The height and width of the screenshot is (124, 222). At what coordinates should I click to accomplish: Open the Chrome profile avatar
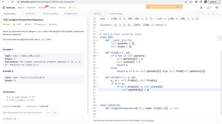point(205,2)
